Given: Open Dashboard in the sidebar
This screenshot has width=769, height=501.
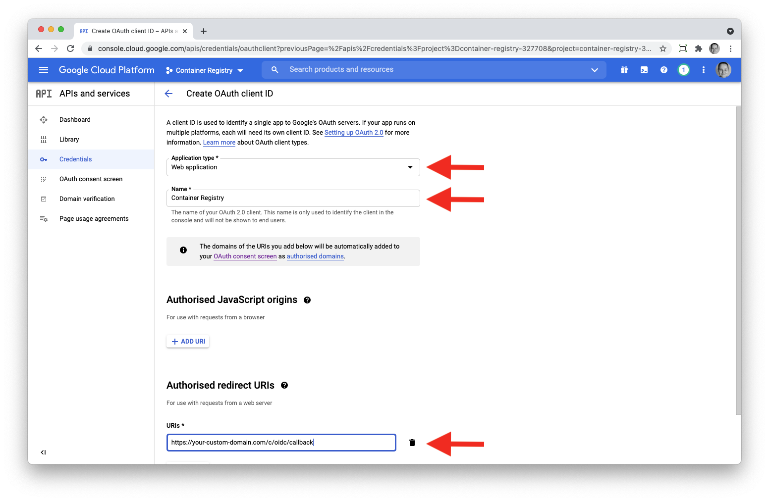Looking at the screenshot, I should coord(91,120).
